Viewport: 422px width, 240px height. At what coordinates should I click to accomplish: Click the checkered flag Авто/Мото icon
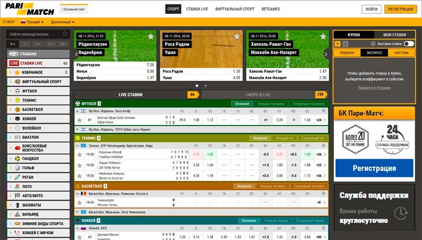(18, 195)
